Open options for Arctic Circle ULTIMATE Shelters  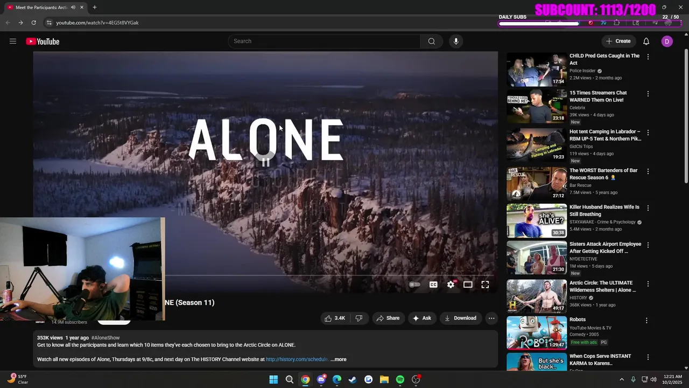pyautogui.click(x=648, y=284)
